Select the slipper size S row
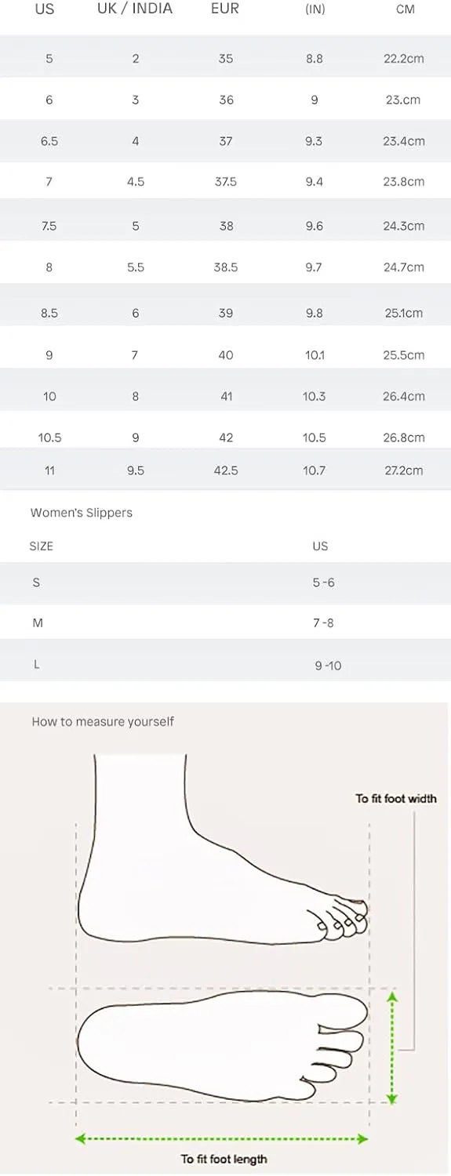Image resolution: width=451 pixels, height=1176 pixels. [225, 583]
